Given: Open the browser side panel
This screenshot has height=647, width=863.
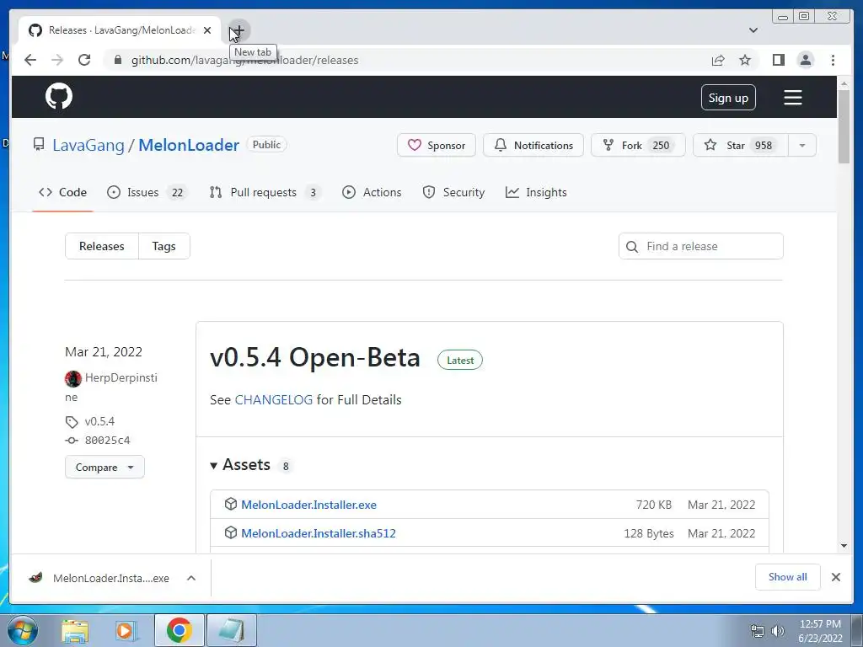Looking at the screenshot, I should click(778, 60).
